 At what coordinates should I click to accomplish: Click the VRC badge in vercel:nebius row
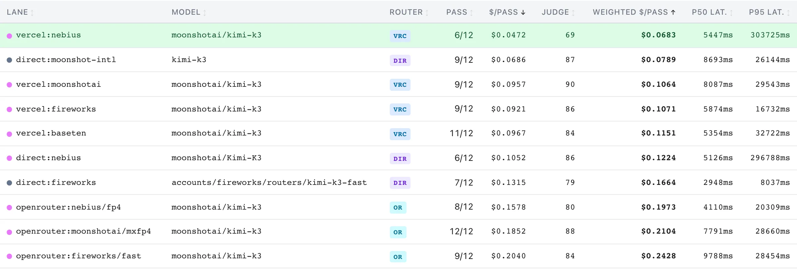[x=400, y=36]
